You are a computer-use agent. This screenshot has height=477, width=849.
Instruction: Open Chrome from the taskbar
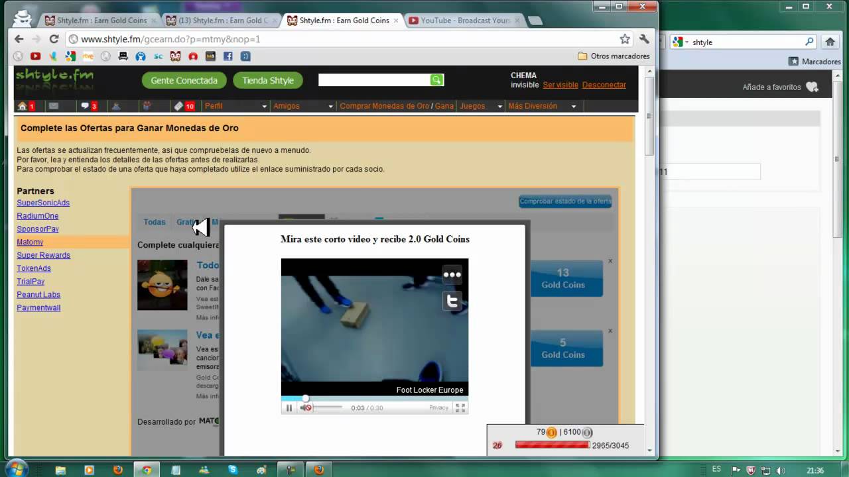tap(147, 470)
